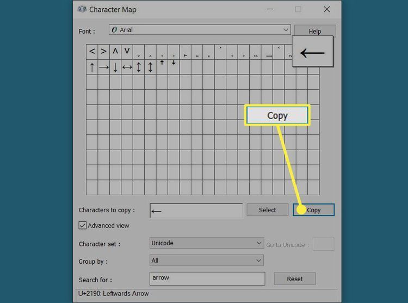Click the Search for field containing arrow
The height and width of the screenshot is (303, 408).
[207, 279]
